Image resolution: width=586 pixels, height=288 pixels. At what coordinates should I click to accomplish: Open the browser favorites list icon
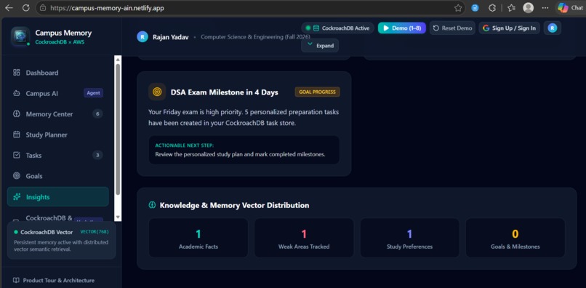coord(512,8)
